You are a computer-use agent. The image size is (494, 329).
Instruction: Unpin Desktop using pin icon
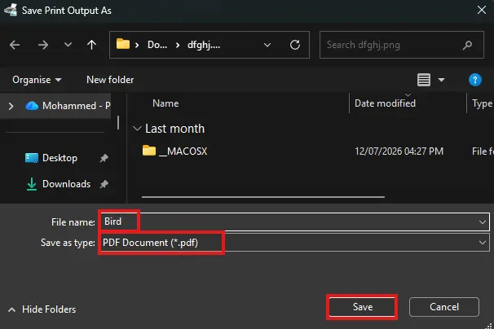pos(104,158)
